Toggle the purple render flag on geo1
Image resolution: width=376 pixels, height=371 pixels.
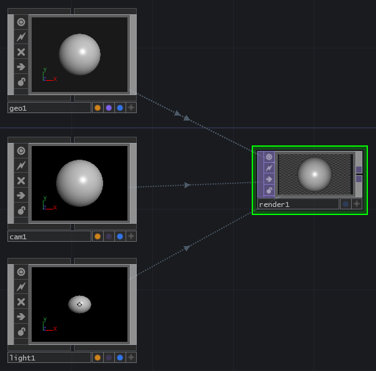(109, 108)
